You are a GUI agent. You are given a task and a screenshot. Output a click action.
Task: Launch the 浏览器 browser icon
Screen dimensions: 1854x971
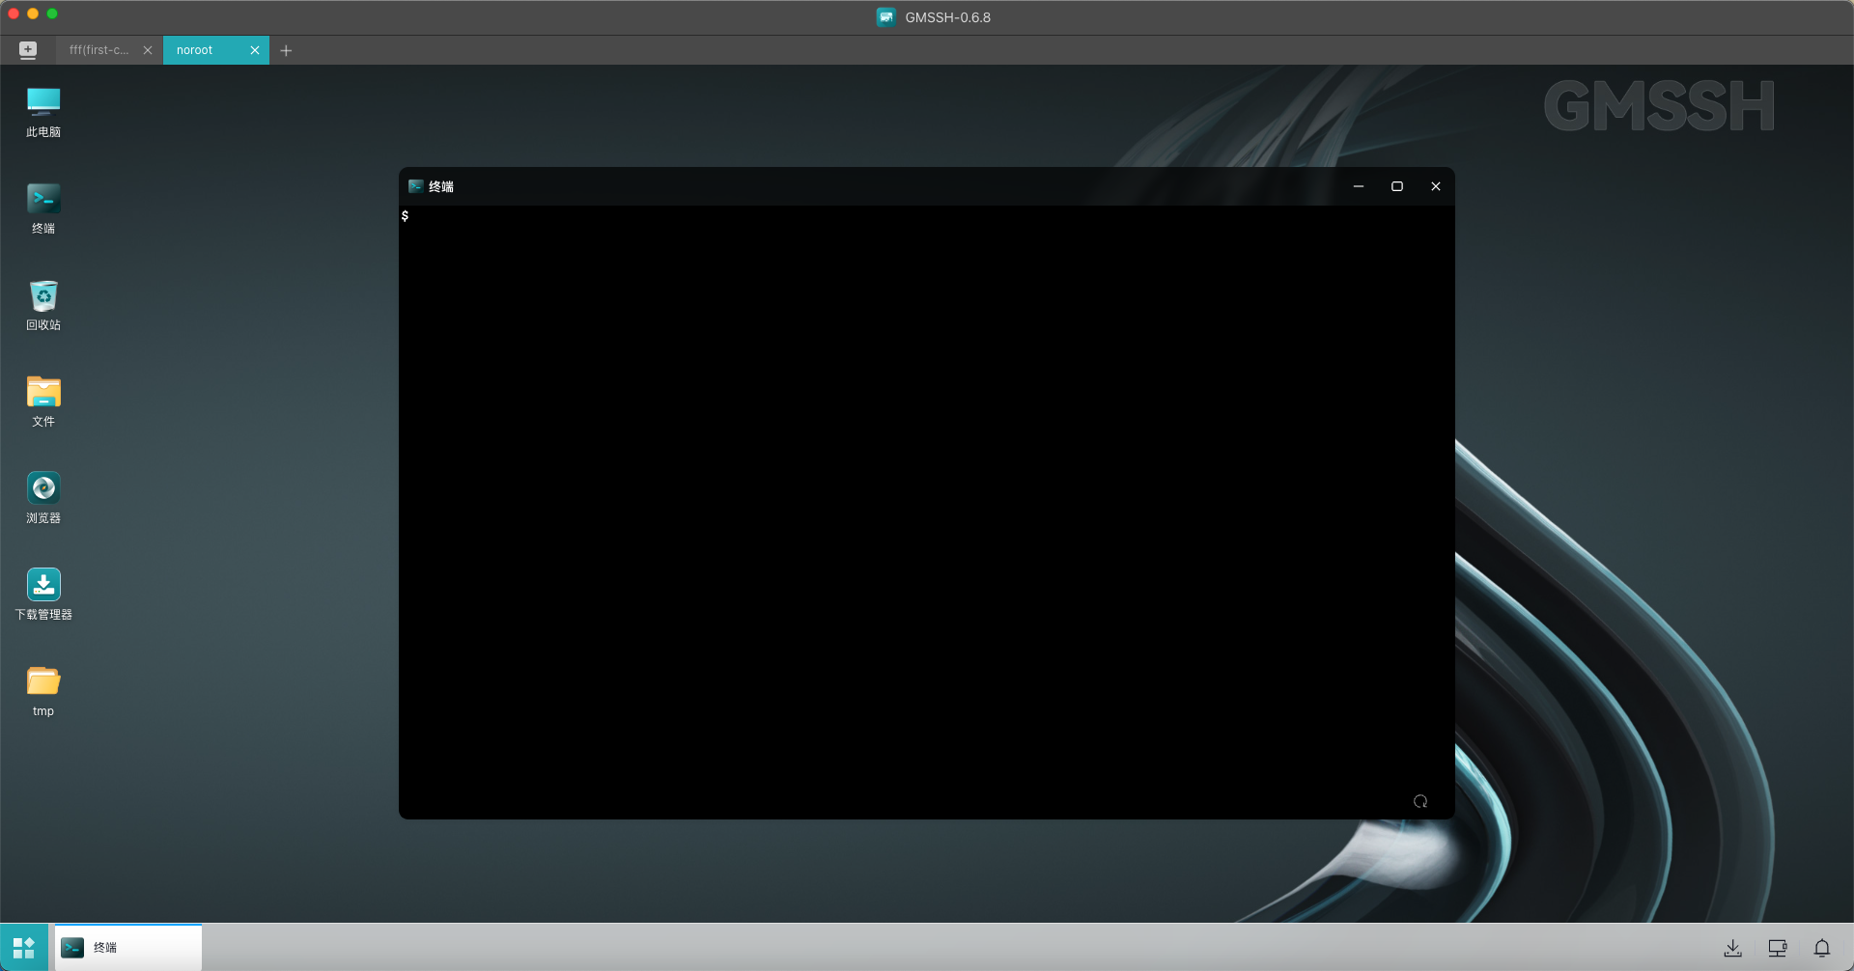click(43, 498)
